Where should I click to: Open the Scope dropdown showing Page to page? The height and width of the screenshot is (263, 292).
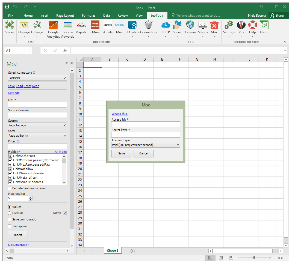(37, 125)
